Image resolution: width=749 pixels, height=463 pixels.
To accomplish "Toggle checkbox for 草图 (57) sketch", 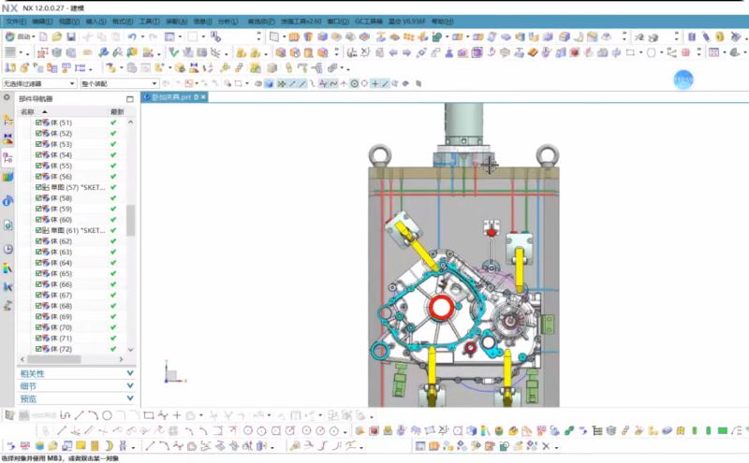I will 39,187.
